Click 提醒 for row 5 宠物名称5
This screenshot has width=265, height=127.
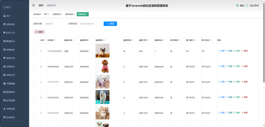click(x=229, y=113)
